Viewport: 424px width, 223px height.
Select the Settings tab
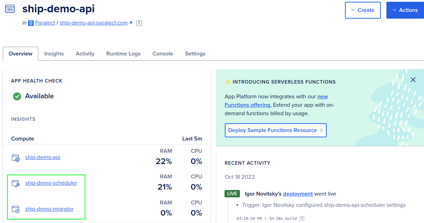coord(195,54)
